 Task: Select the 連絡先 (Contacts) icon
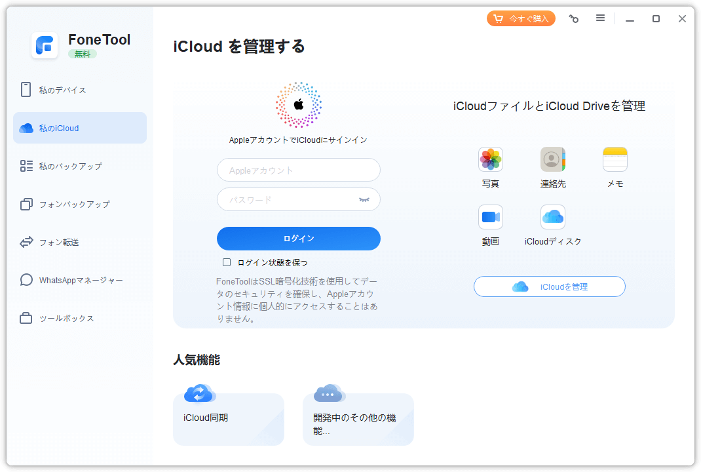[x=552, y=159]
